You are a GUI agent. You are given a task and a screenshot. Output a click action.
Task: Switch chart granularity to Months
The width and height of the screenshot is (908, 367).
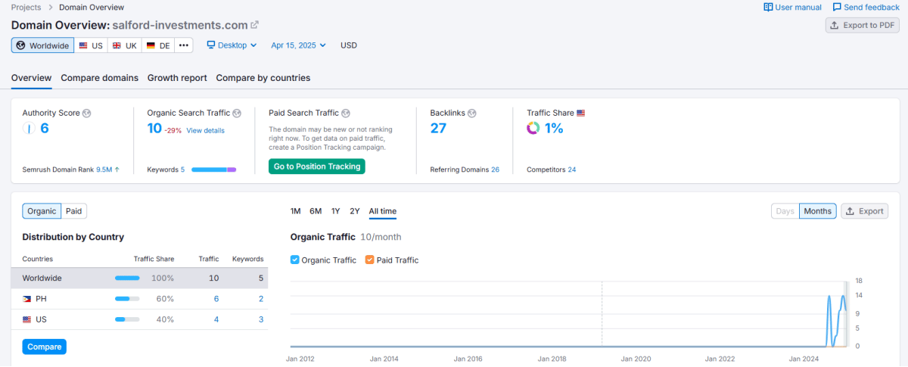click(818, 211)
